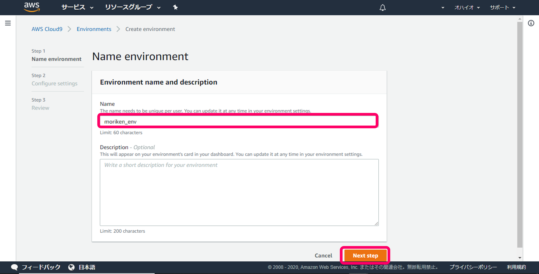Open the notifications bell
Viewport: 539px width, 274px height.
point(382,8)
